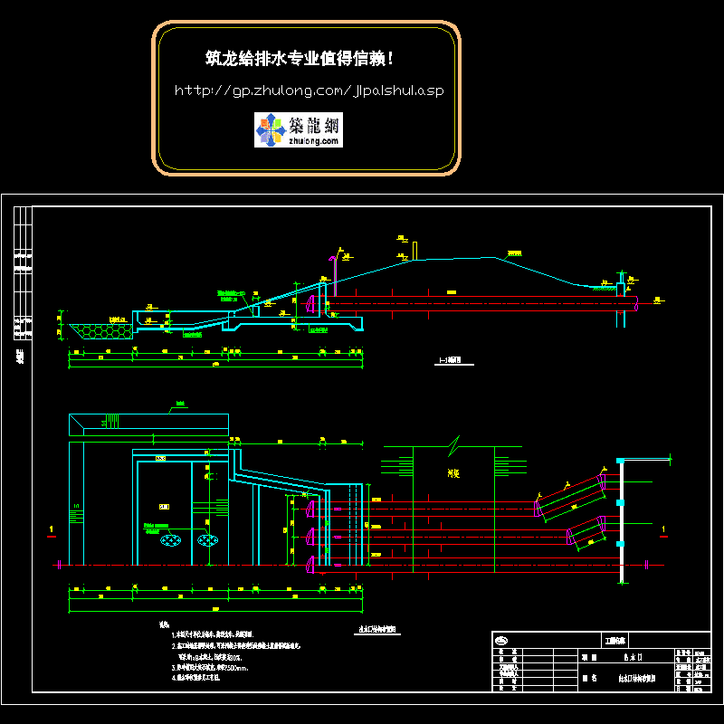Click the oval company logo in title block
This screenshot has height=724, width=724.
503,640
